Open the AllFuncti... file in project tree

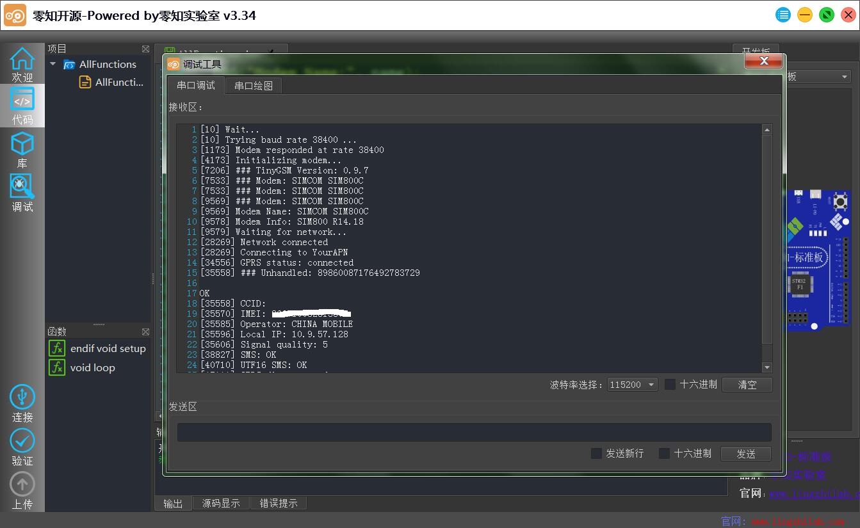pos(111,82)
